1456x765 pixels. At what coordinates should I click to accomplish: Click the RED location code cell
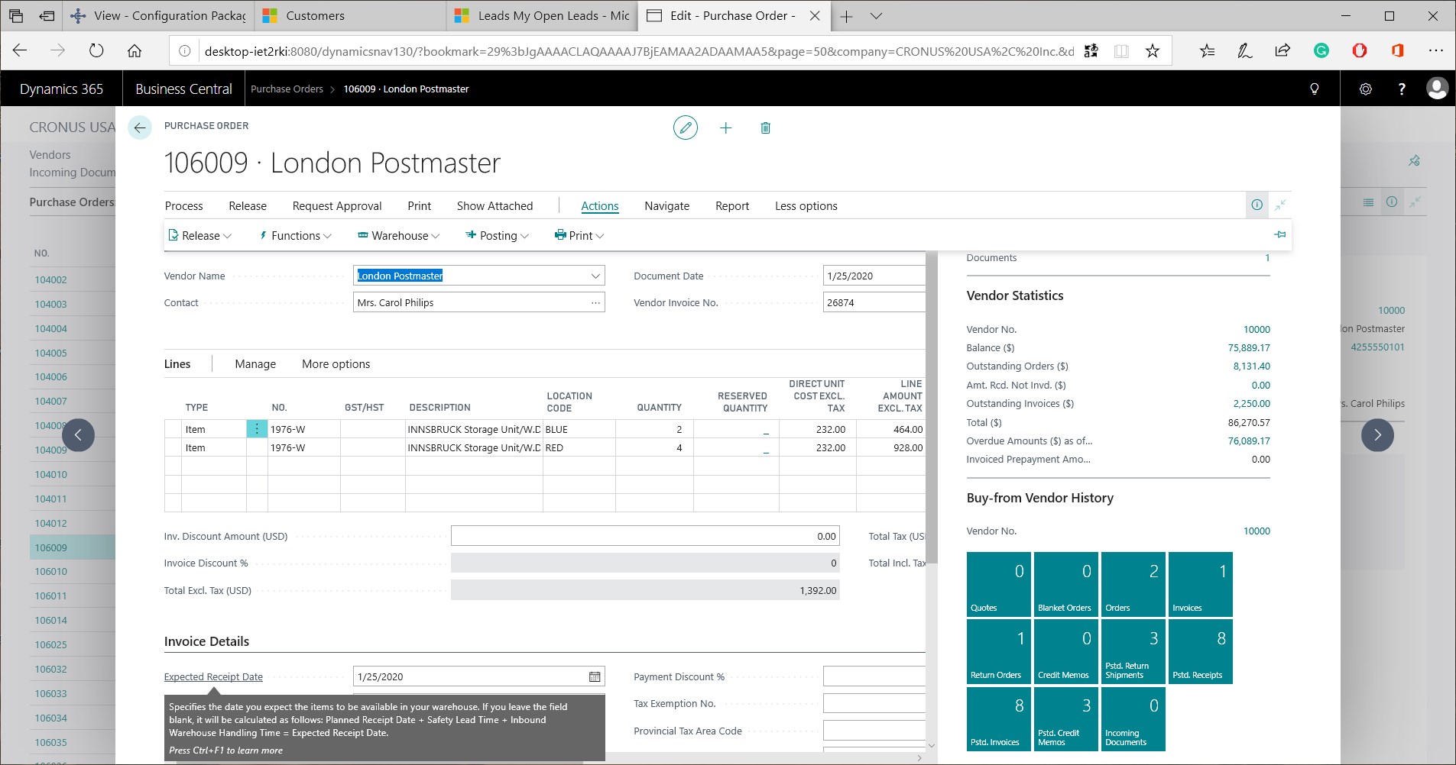579,448
